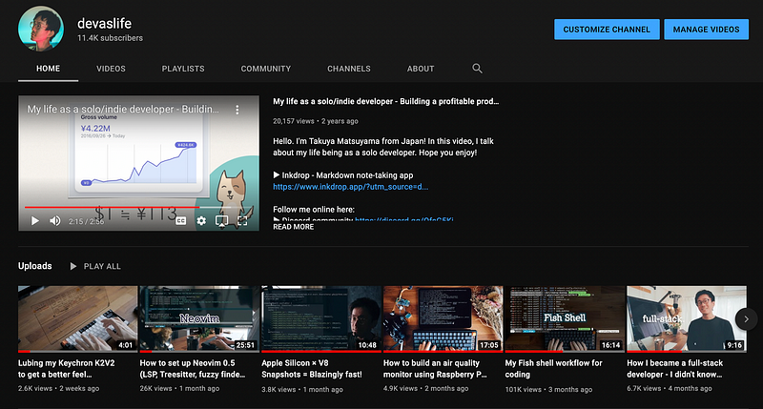
Task: Click the devaslife channel avatar
Action: coord(41,29)
